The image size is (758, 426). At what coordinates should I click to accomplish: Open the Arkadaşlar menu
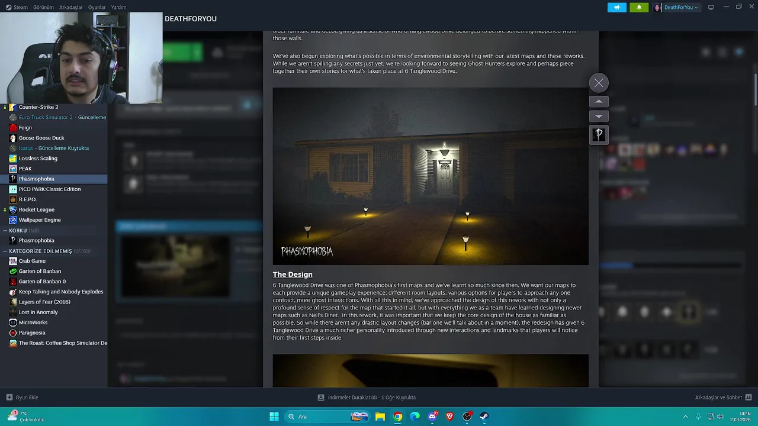point(71,7)
